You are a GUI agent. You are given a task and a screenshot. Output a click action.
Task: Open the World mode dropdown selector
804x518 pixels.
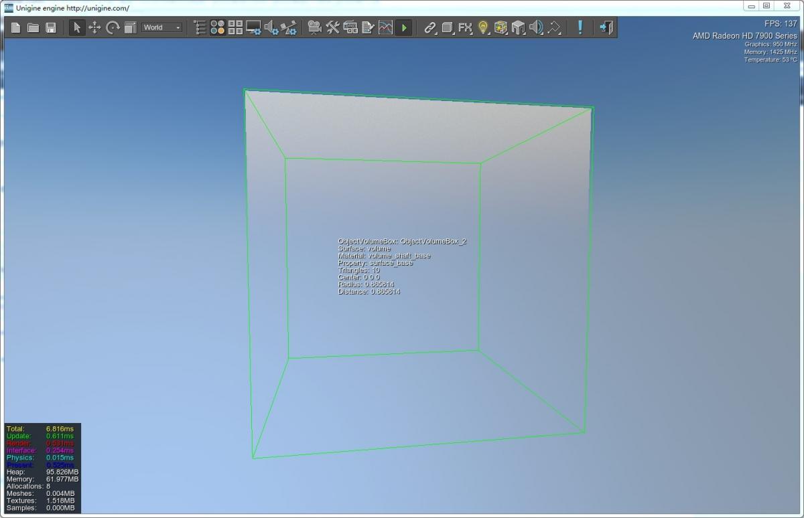tap(161, 27)
